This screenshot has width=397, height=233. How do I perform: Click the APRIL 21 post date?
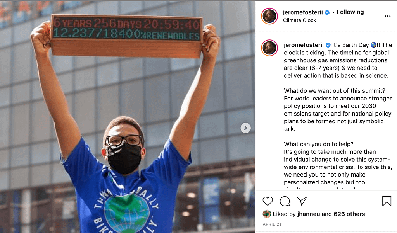pos(272,224)
